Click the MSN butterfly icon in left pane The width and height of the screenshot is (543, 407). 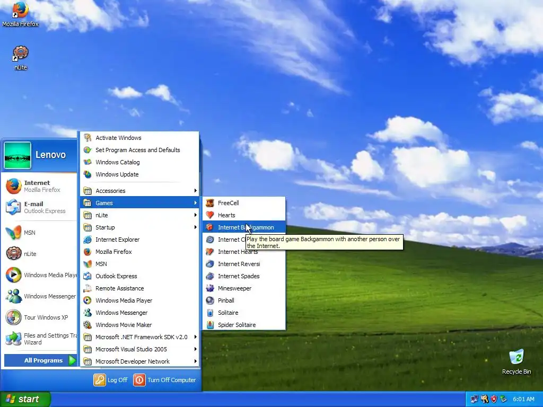click(13, 233)
